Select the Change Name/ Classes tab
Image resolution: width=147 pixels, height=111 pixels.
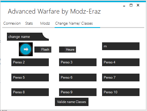74,24
